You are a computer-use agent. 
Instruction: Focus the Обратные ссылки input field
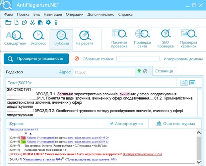[138, 59]
